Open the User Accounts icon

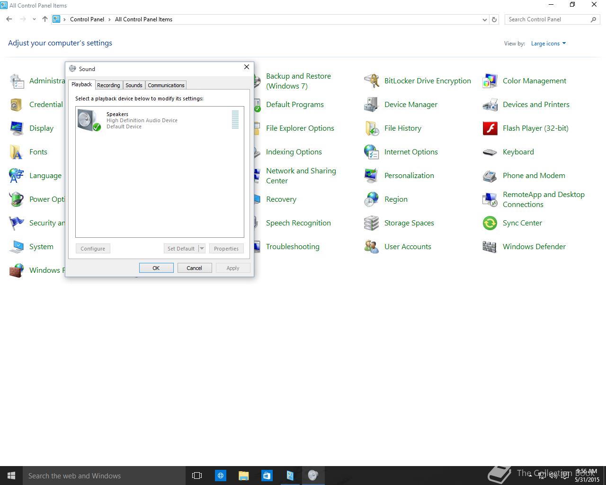[371, 247]
